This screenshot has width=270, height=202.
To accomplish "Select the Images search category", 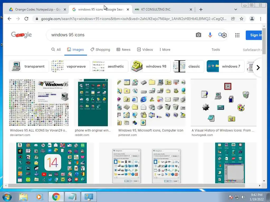I will pyautogui.click(x=75, y=50).
